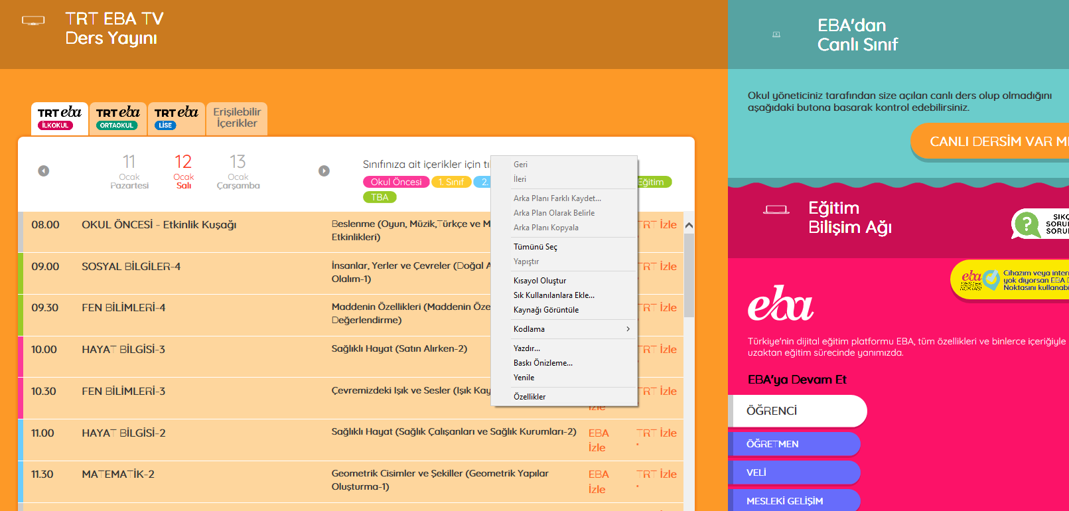This screenshot has height=511, width=1069.
Task: Open TRT İzle for HAYAT BİLGİSİ-2
Action: coord(656,433)
